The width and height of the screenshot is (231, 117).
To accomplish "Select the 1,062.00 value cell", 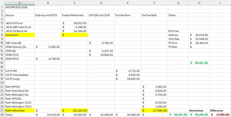I will 154,87.
